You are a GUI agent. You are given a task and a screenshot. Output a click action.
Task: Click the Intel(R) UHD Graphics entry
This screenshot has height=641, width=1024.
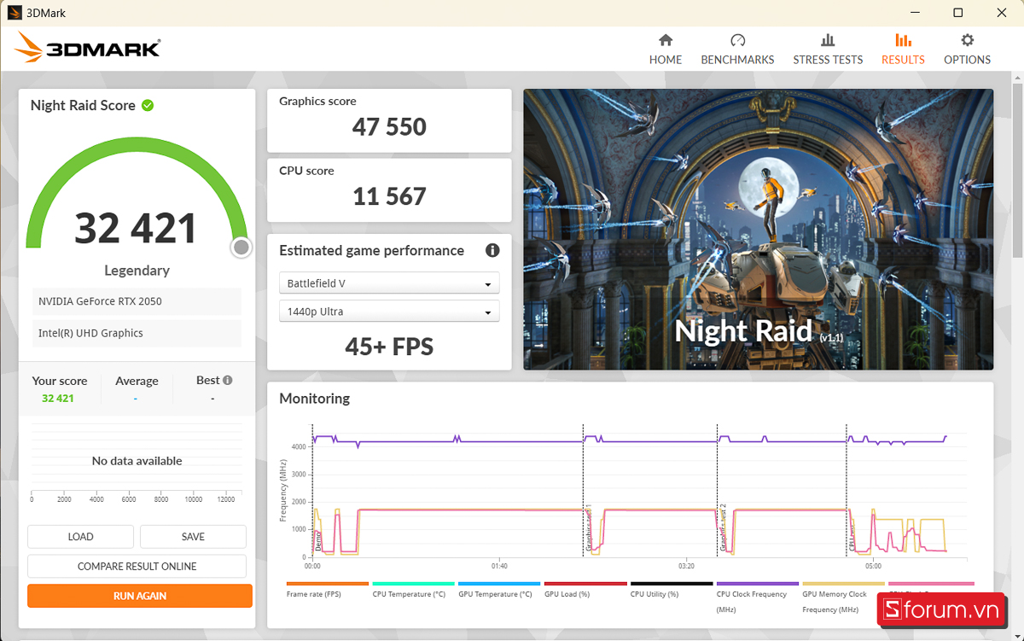[137, 333]
